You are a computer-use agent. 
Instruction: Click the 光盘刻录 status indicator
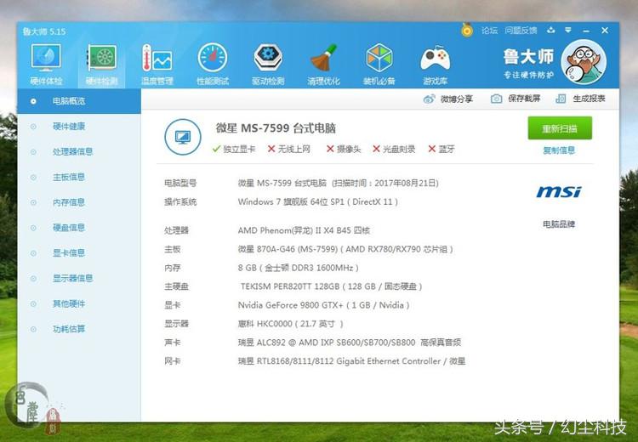[x=394, y=150]
